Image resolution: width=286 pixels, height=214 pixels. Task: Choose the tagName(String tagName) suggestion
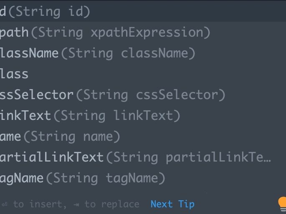coord(82,178)
